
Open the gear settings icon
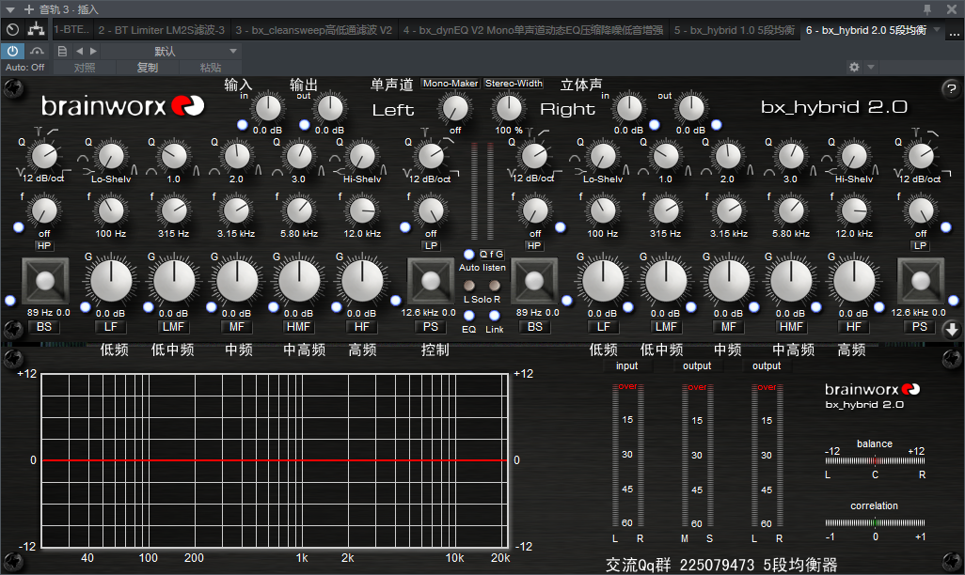(x=854, y=67)
